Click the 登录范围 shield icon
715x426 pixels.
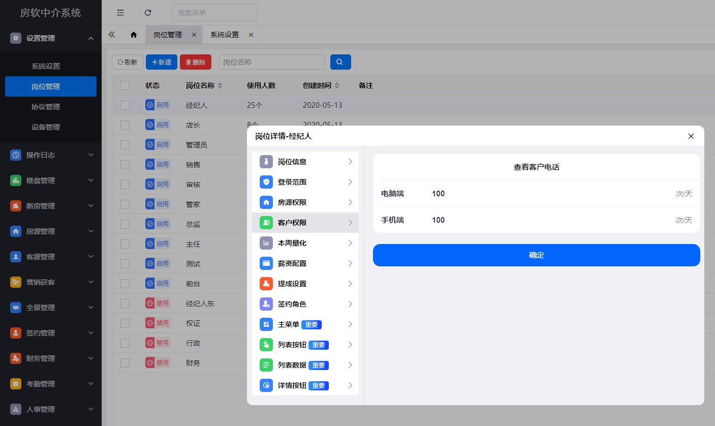(266, 182)
